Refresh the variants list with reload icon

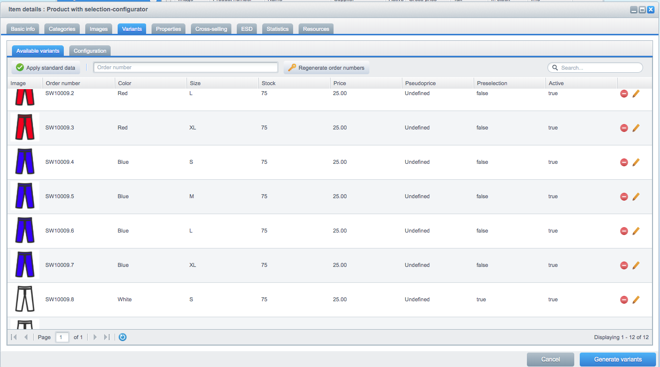[x=123, y=337]
